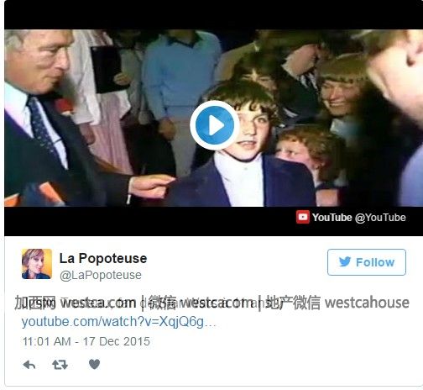Retweet this tweet using the arrows icon
This screenshot has height=390, width=423.
tap(60, 365)
